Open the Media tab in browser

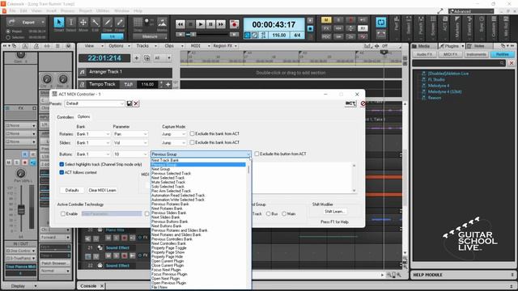click(x=423, y=46)
